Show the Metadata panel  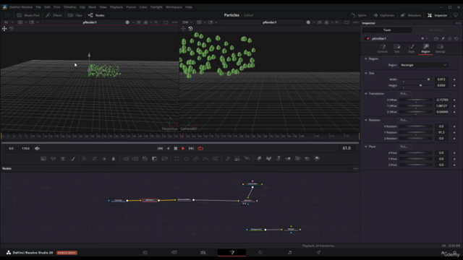tap(411, 15)
